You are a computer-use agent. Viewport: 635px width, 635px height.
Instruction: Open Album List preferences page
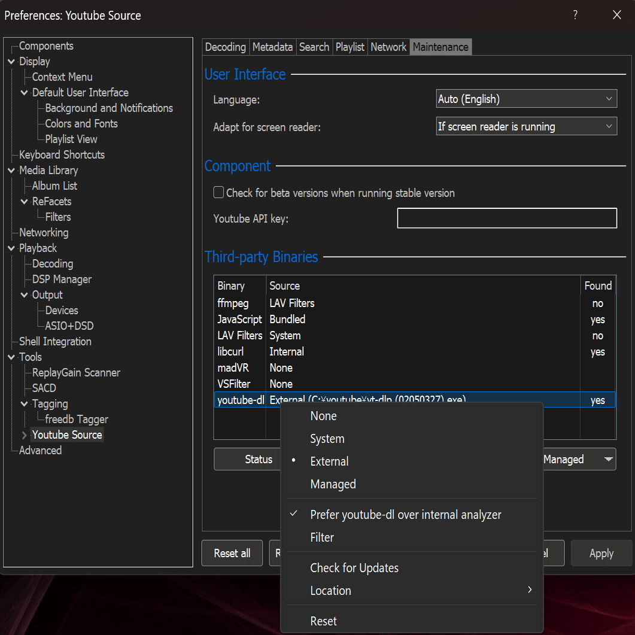[54, 186]
